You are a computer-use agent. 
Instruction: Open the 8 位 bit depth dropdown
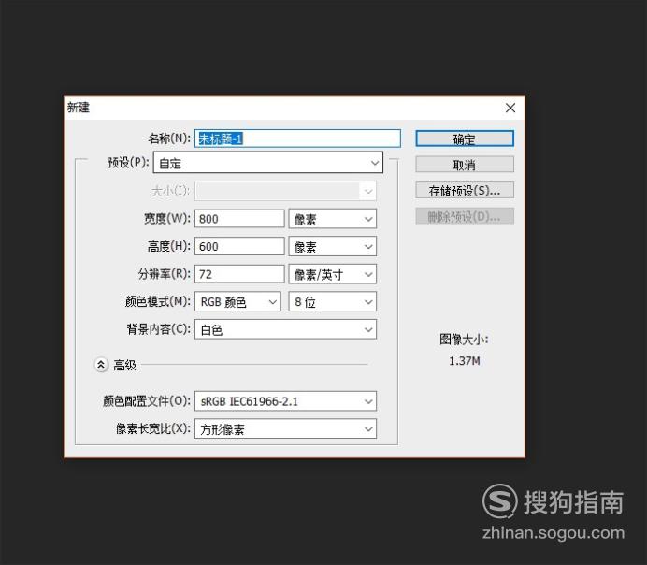332,302
